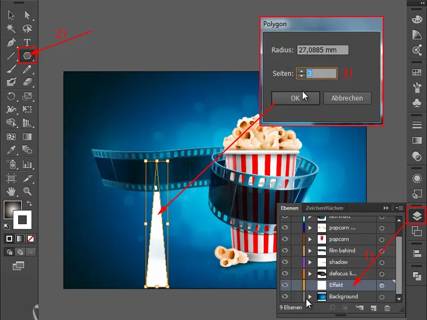Click the trash icon to delete the layer
The image size is (427, 320).
387,308
